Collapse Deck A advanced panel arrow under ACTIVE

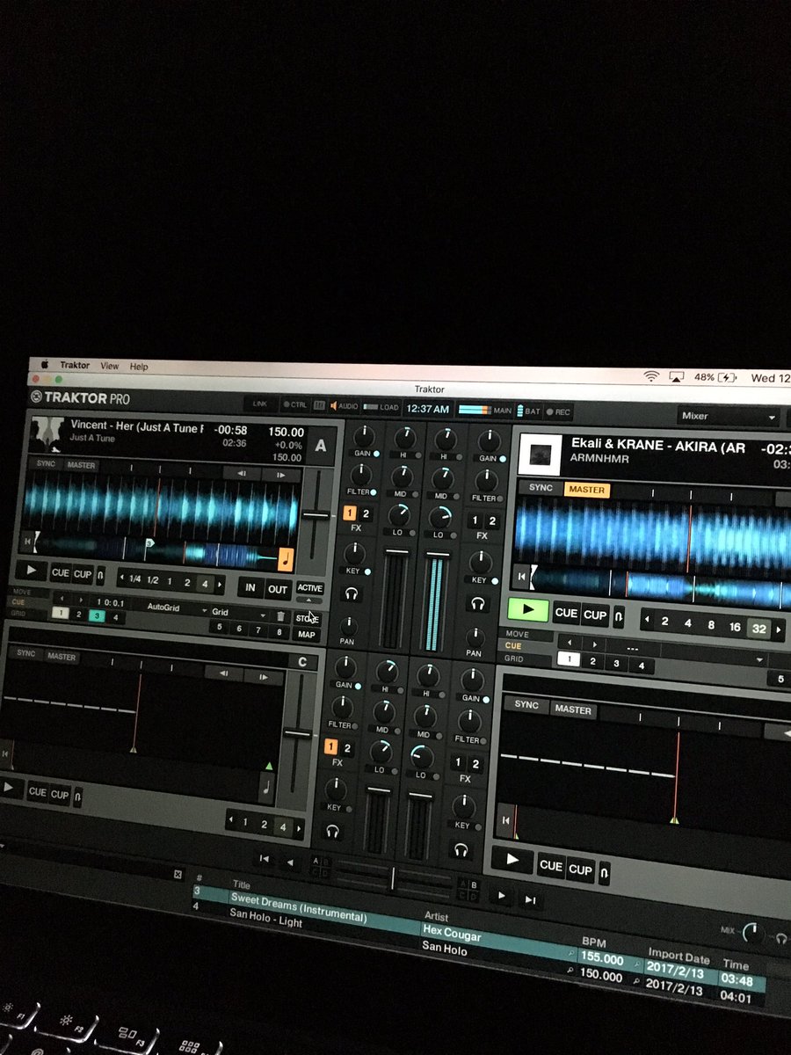[309, 602]
